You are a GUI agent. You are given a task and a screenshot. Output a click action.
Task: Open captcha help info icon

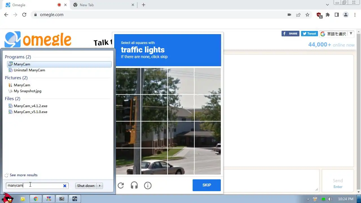click(x=148, y=185)
